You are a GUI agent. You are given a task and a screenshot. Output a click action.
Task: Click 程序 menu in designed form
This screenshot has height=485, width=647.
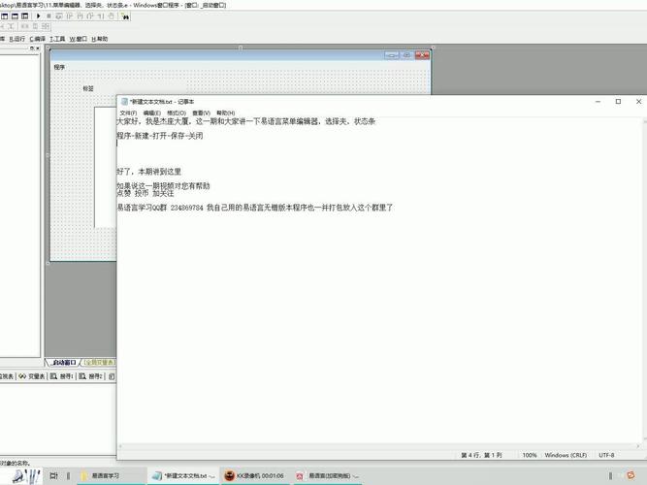59,67
